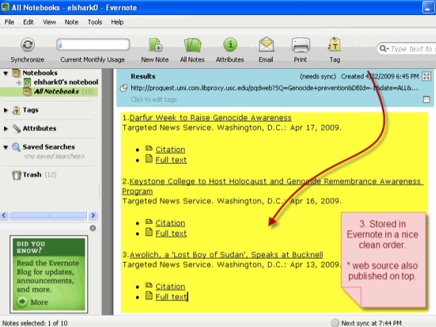The height and width of the screenshot is (327, 436).
Task: Click the source URL clock icon
Action: [x=124, y=88]
